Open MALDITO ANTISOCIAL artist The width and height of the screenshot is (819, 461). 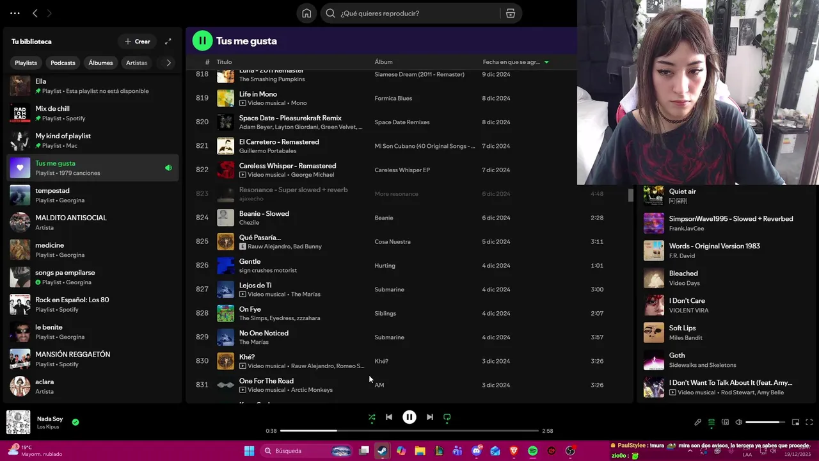(93, 222)
